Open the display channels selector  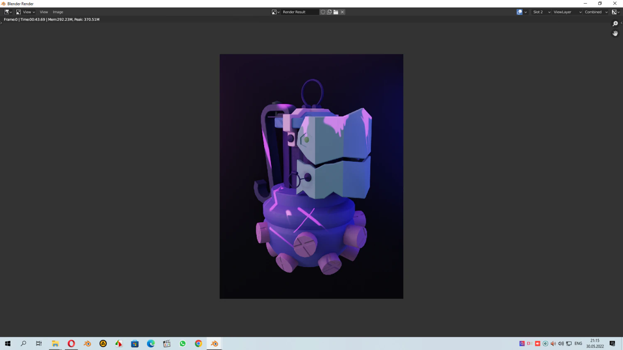click(616, 12)
